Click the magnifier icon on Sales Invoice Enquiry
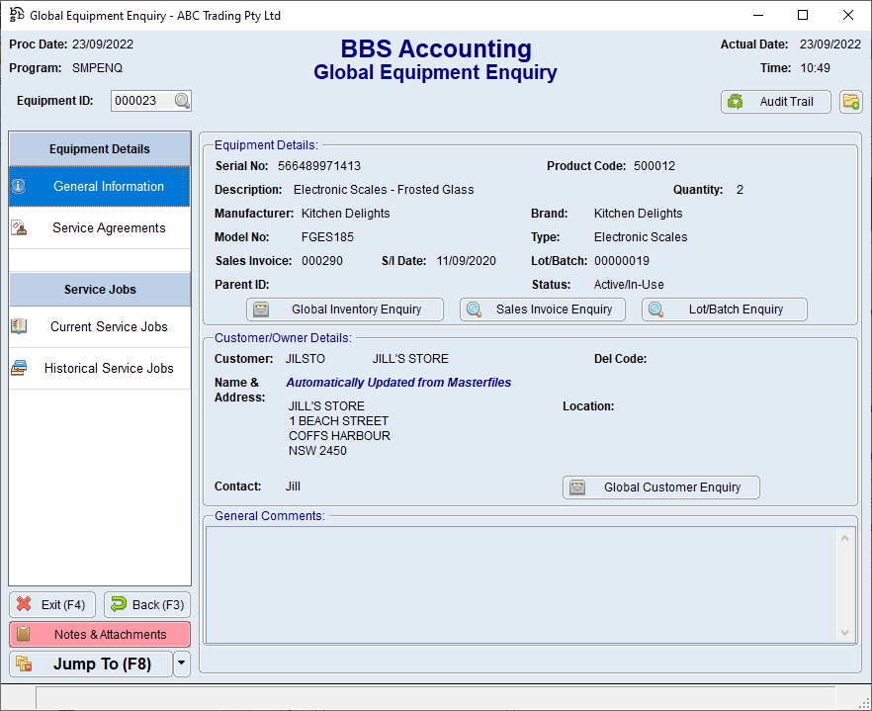 coord(476,309)
